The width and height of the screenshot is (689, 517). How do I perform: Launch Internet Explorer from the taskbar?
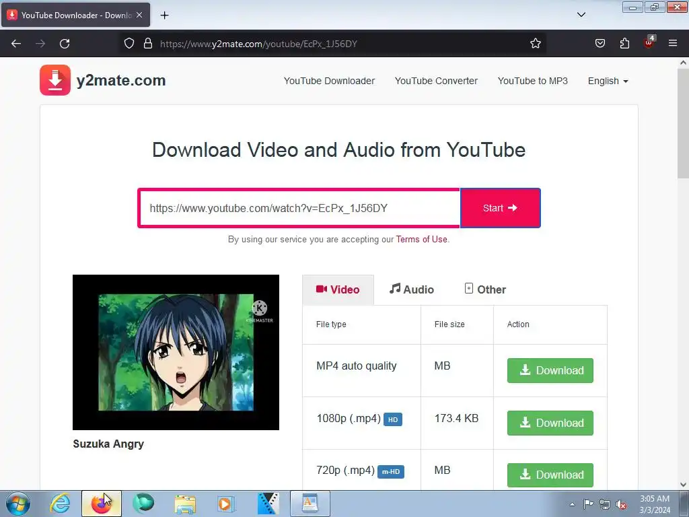pos(60,504)
